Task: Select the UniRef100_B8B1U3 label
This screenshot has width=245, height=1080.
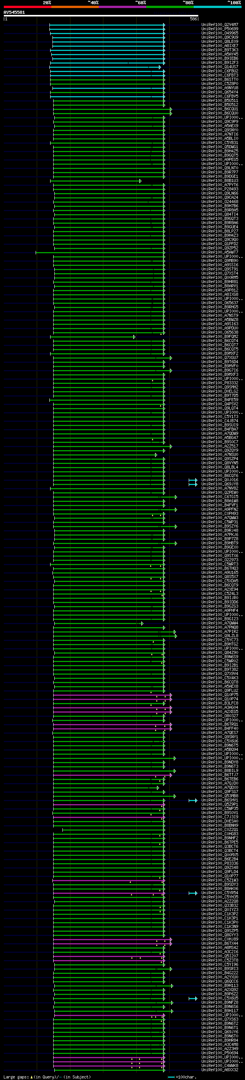Action: click(x=220, y=181)
